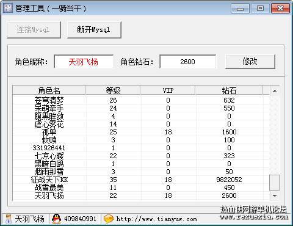Select the row 331926441

(x=141, y=148)
